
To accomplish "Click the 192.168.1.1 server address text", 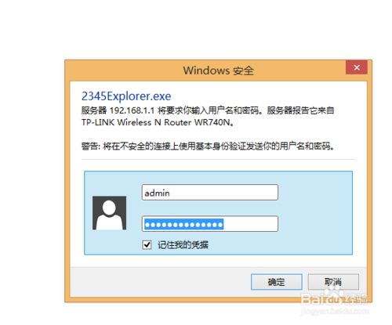I will click(132, 110).
